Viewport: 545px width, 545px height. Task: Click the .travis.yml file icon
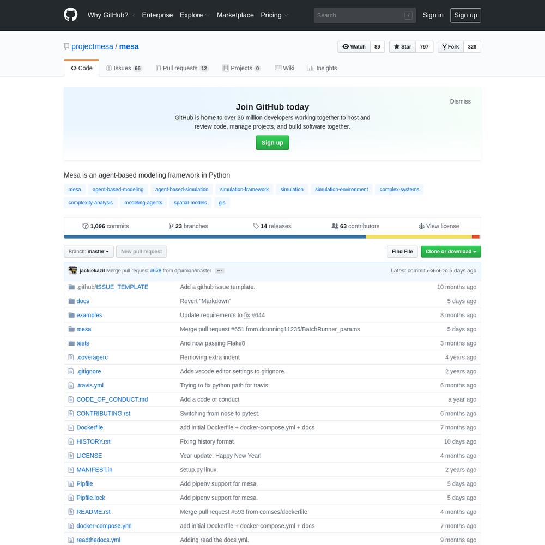[71, 385]
